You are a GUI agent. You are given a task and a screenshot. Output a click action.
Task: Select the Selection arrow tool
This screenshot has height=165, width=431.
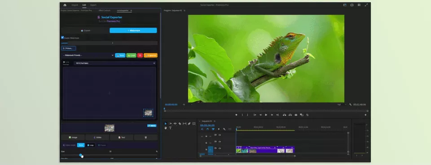166,124
